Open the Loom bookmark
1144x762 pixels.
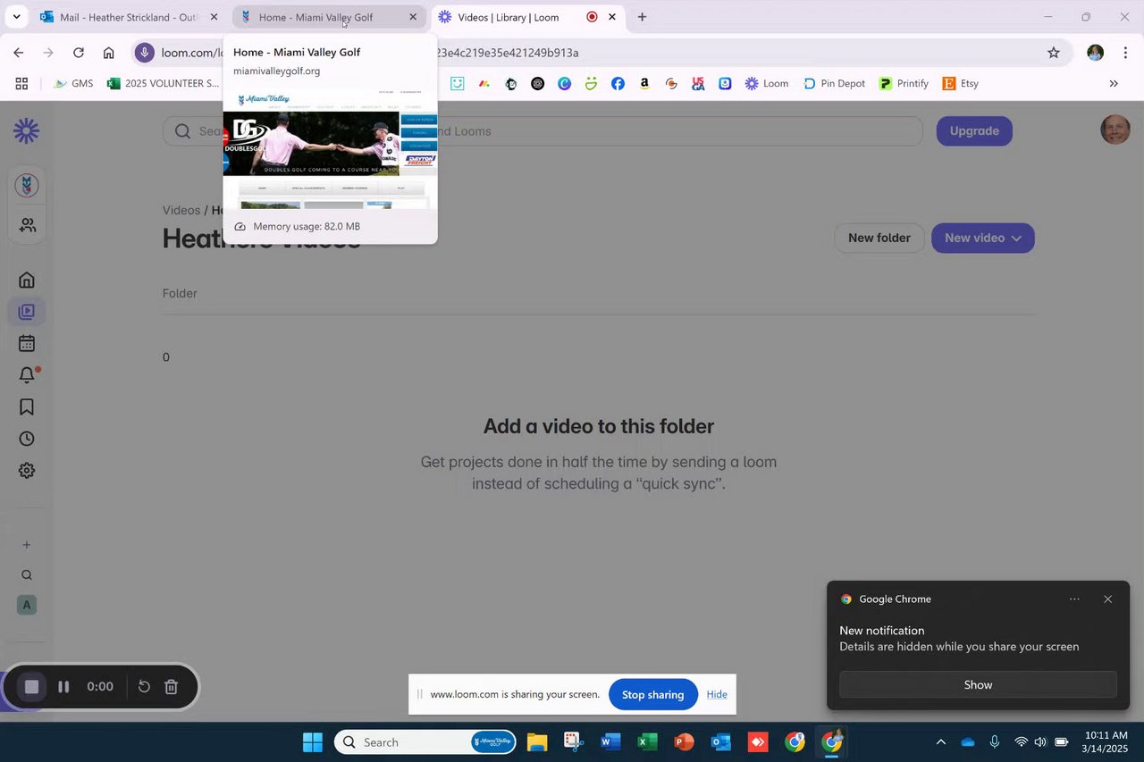tap(767, 83)
